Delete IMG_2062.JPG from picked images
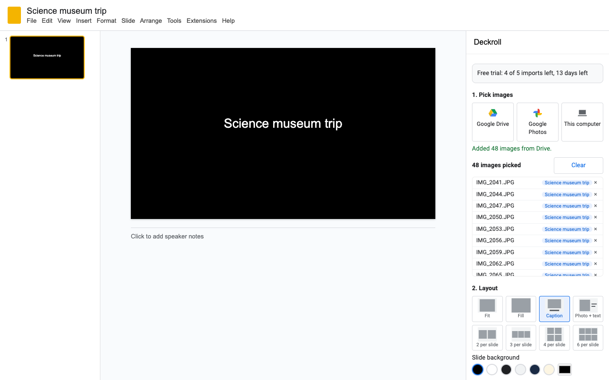This screenshot has height=380, width=609. (595, 264)
